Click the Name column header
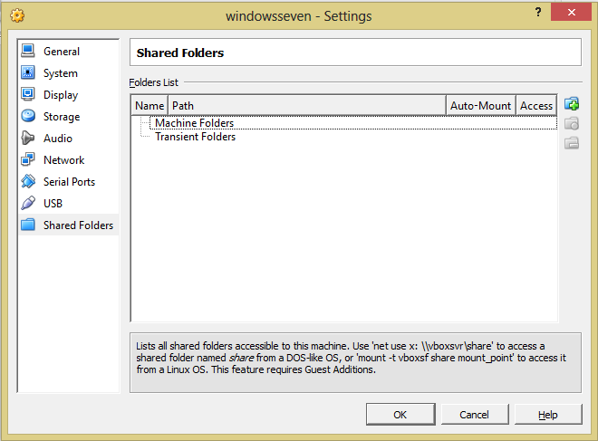Viewport: 598px width, 441px height. coord(149,106)
